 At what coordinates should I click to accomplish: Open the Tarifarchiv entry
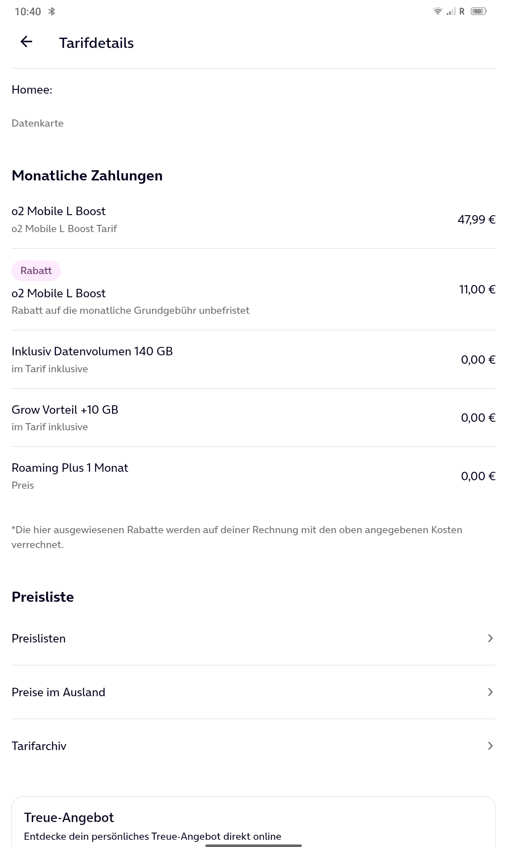tap(39, 746)
